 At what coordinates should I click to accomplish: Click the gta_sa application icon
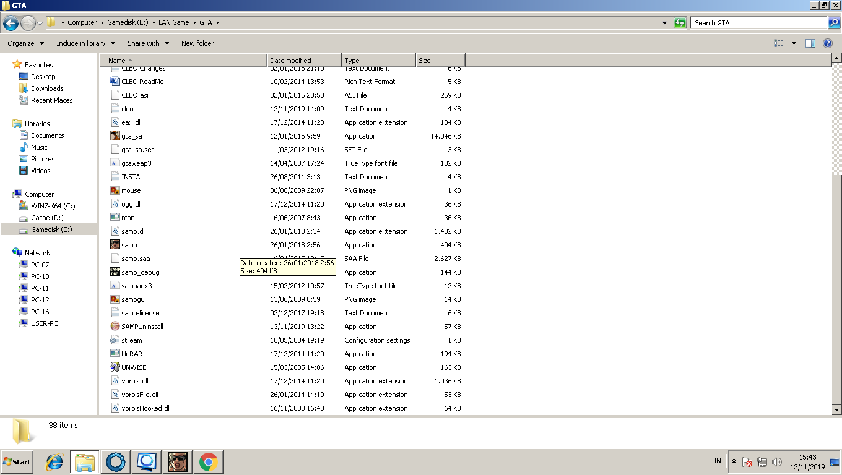point(115,136)
